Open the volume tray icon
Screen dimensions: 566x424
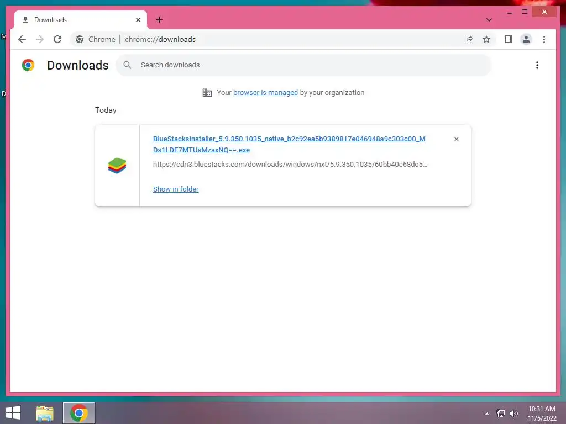513,414
